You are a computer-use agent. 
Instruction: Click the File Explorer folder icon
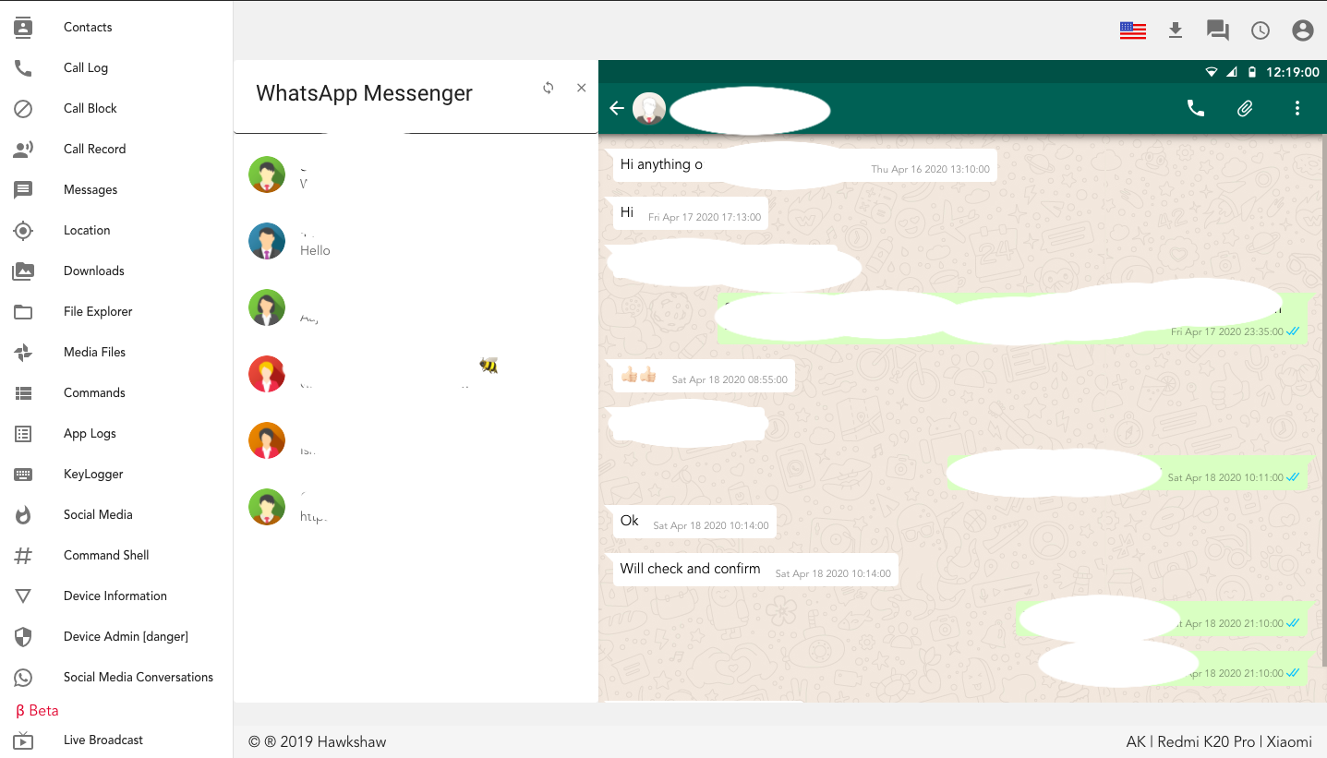click(x=23, y=312)
